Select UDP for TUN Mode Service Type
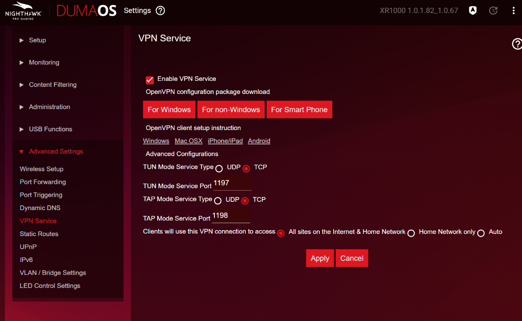Viewport: 522px width, 321px height. click(219, 168)
